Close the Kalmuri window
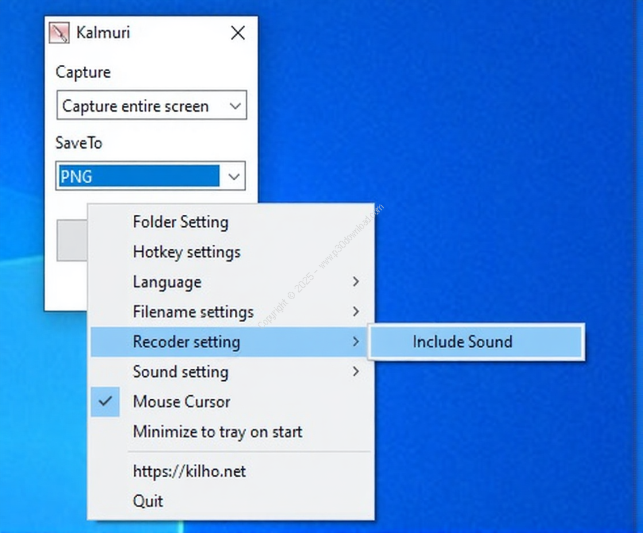The height and width of the screenshot is (533, 643). pos(238,33)
